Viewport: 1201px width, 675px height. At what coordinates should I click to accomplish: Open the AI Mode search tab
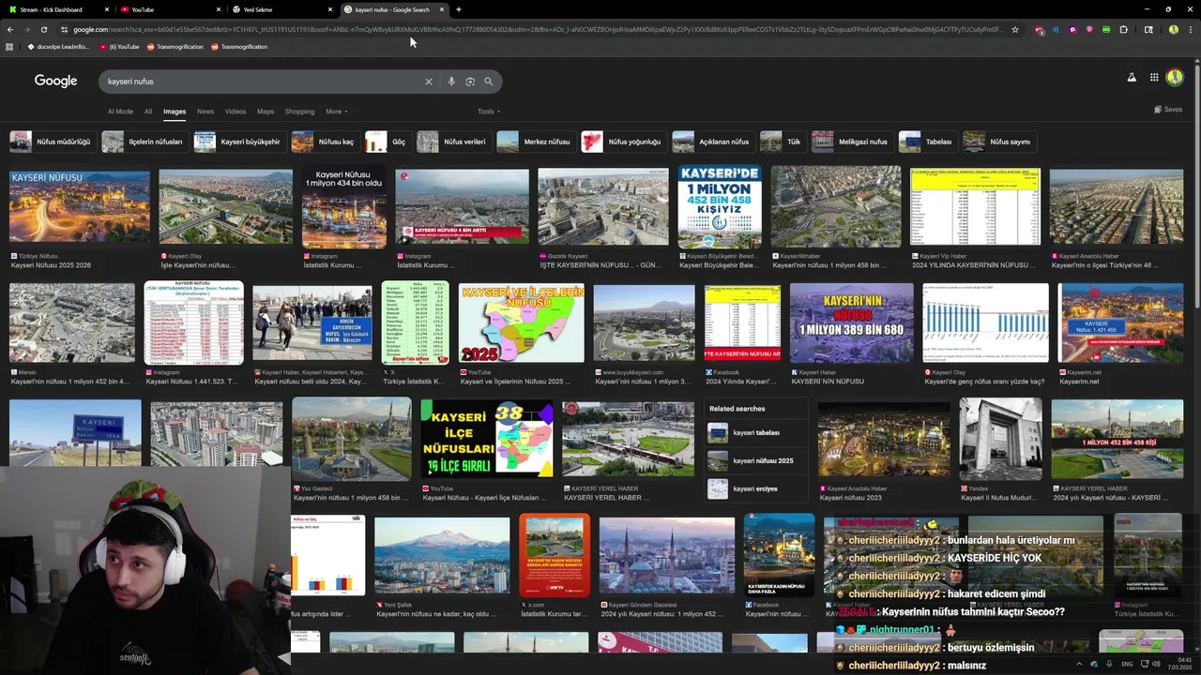pyautogui.click(x=120, y=112)
